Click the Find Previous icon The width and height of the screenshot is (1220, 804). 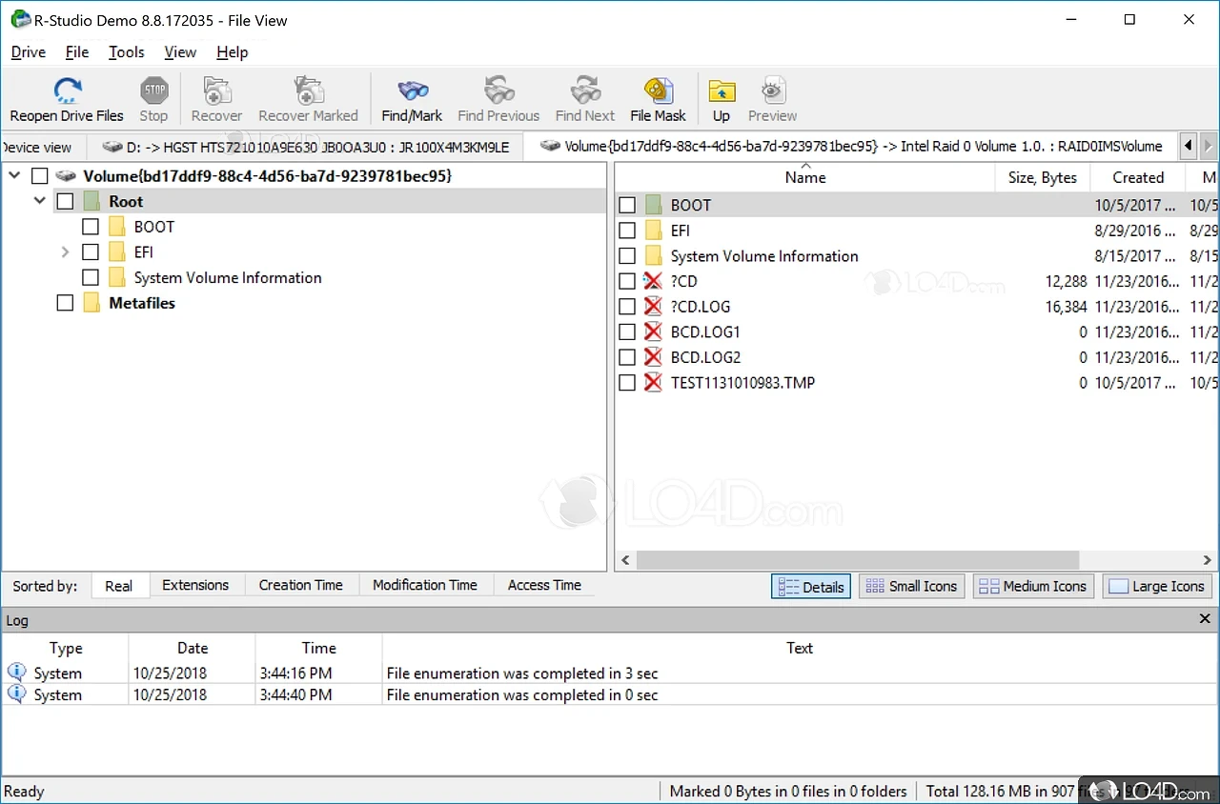(x=498, y=90)
